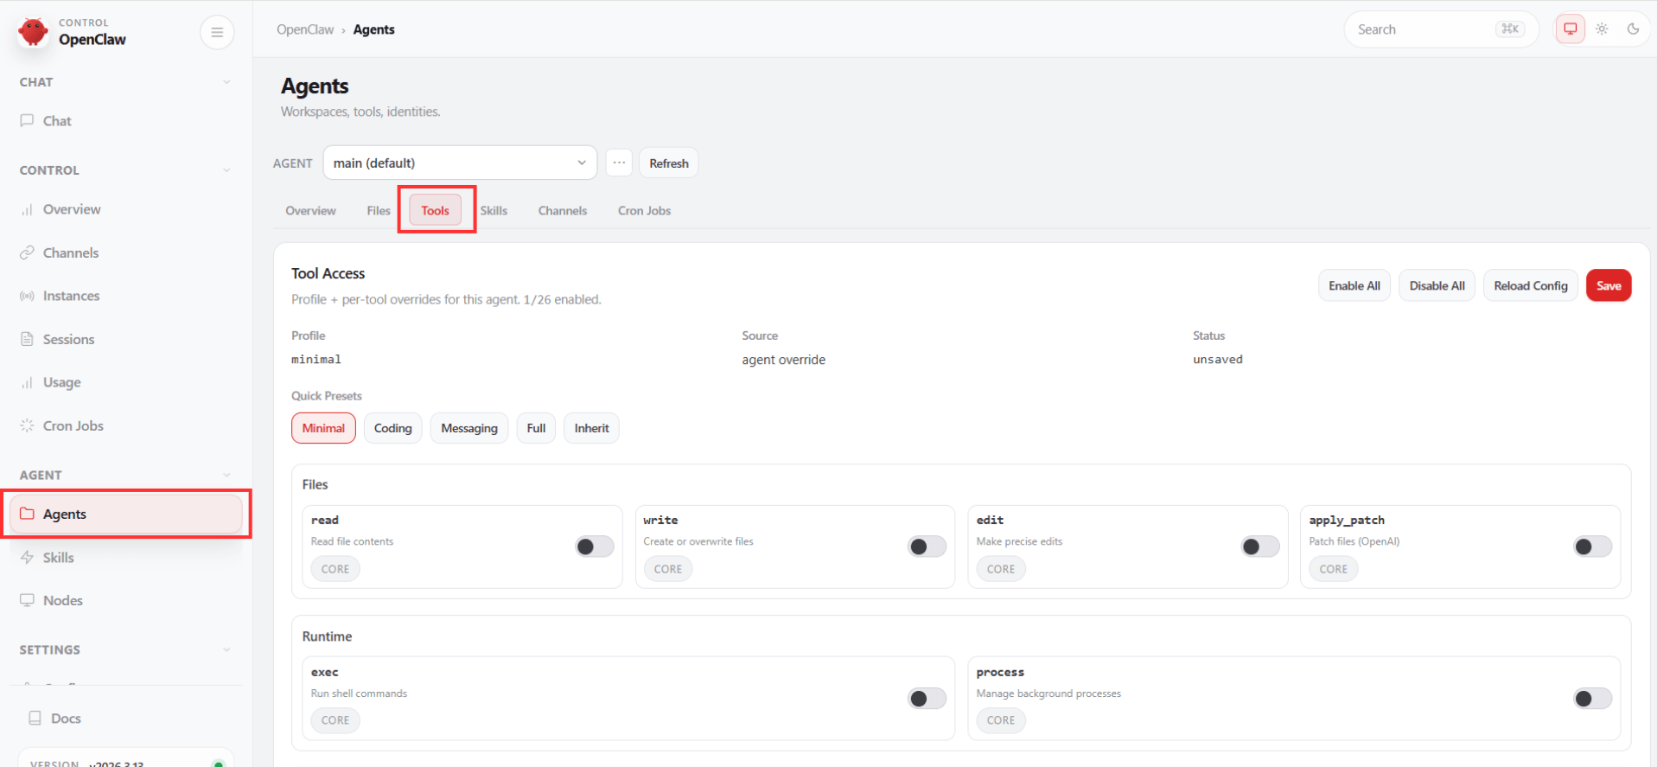Switch to the moon dark theme icon
1657x767 pixels.
(x=1633, y=29)
